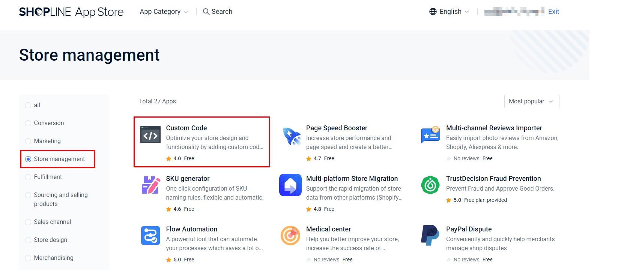
Task: Open the Custom Code app title
Action: click(x=186, y=128)
